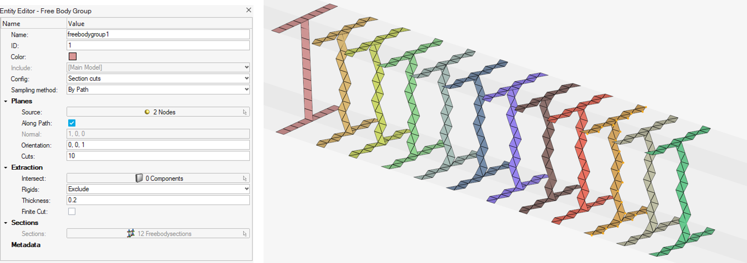The height and width of the screenshot is (263, 747).
Task: Click the Freebodysections icon in Sections field
Action: (131, 234)
